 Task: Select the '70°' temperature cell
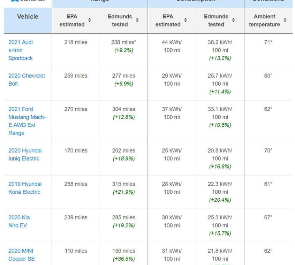[268, 150]
